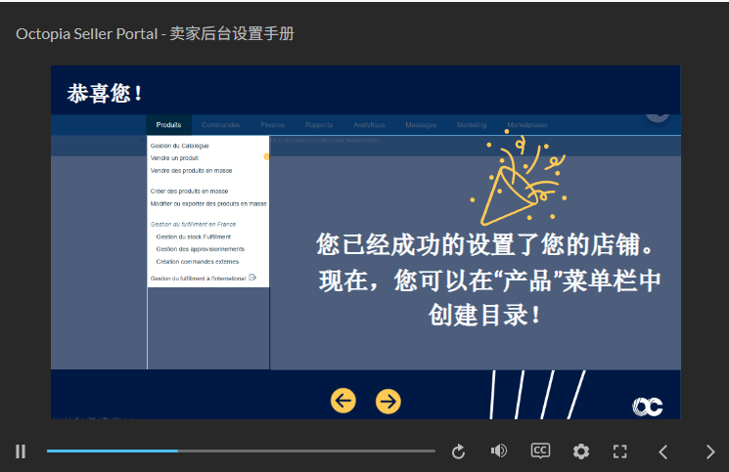This screenshot has width=729, height=472.
Task: Open the Finance menu tab
Action: point(273,125)
